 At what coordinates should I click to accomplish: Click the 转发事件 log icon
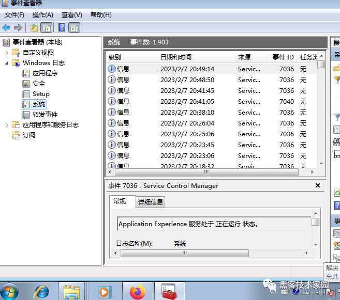26,115
